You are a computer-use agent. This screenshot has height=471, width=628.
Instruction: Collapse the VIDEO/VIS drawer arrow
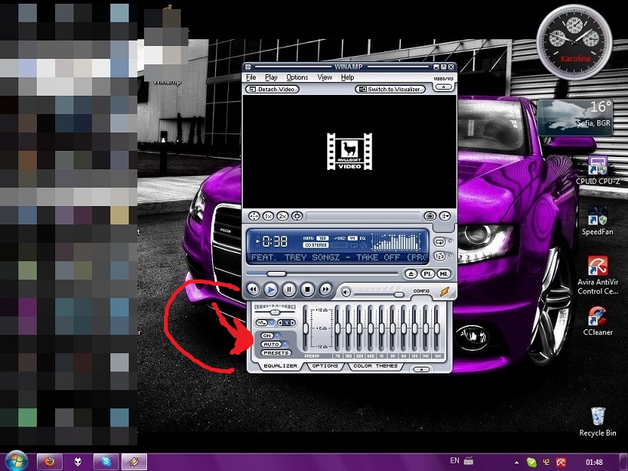coord(443,87)
